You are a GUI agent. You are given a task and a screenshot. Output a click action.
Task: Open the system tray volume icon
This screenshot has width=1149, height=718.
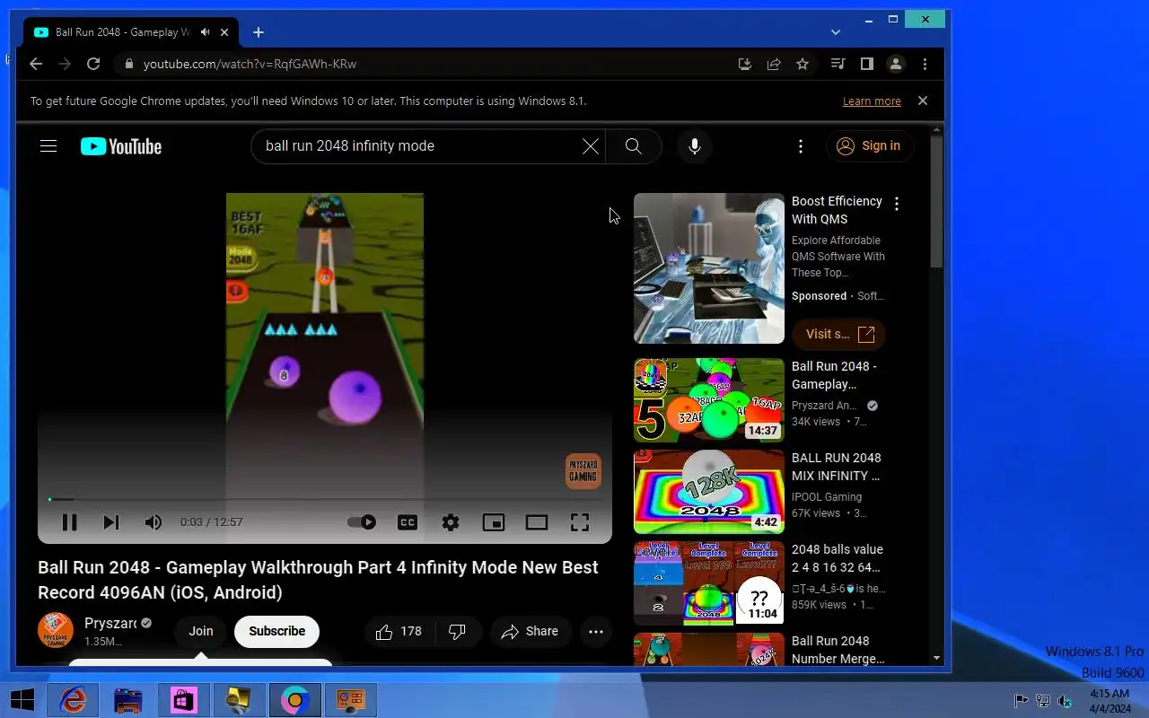coord(1065,701)
